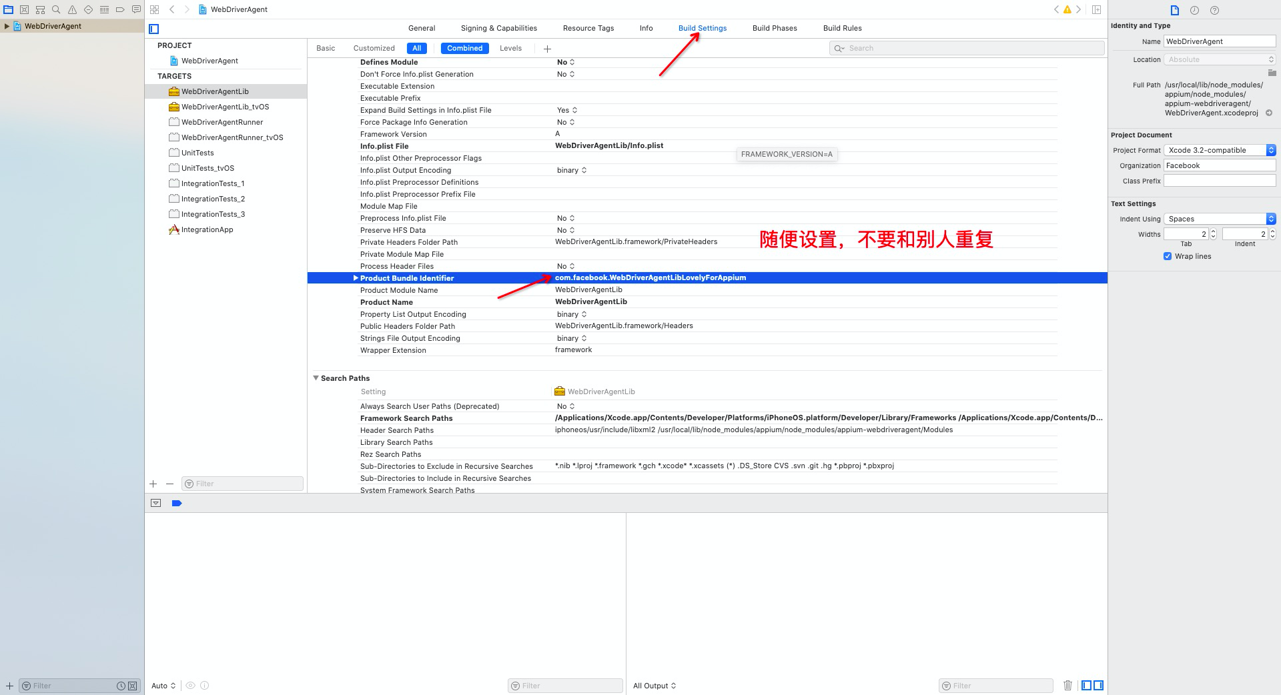
Task: Show the History inspector clock icon
Action: coord(1194,10)
